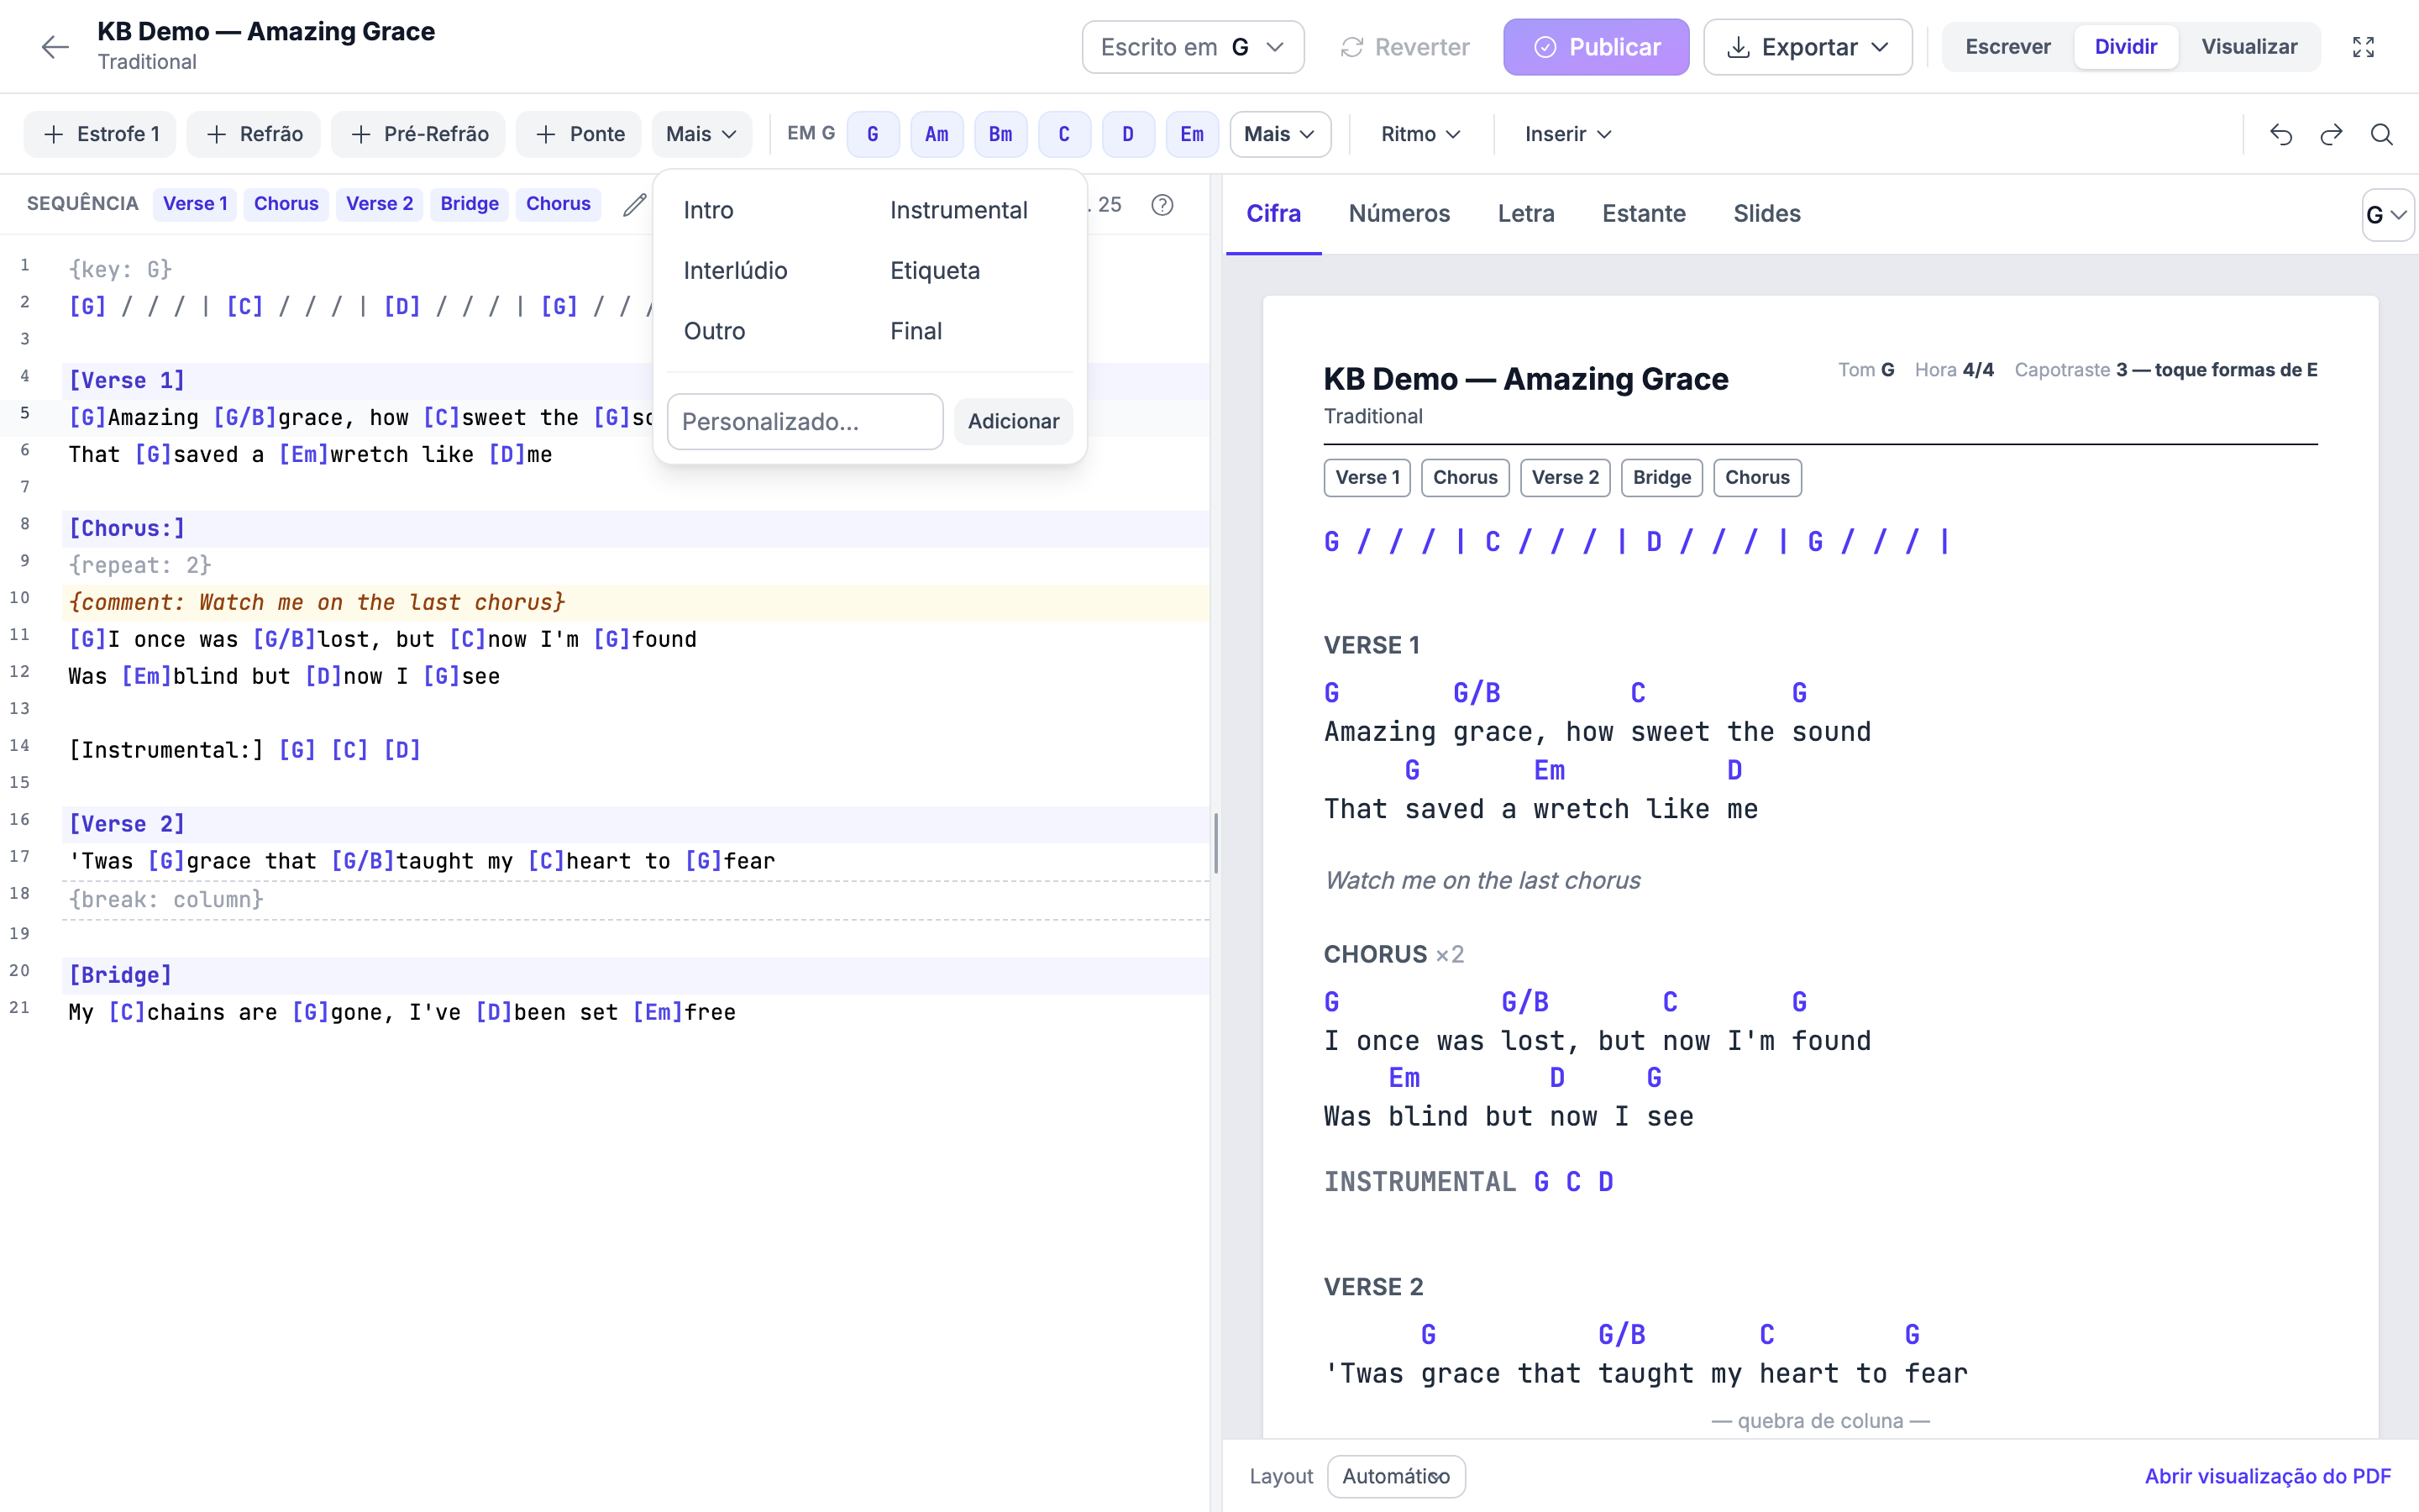Switch to the Números tab
The width and height of the screenshot is (2419, 1512).
pyautogui.click(x=1398, y=213)
